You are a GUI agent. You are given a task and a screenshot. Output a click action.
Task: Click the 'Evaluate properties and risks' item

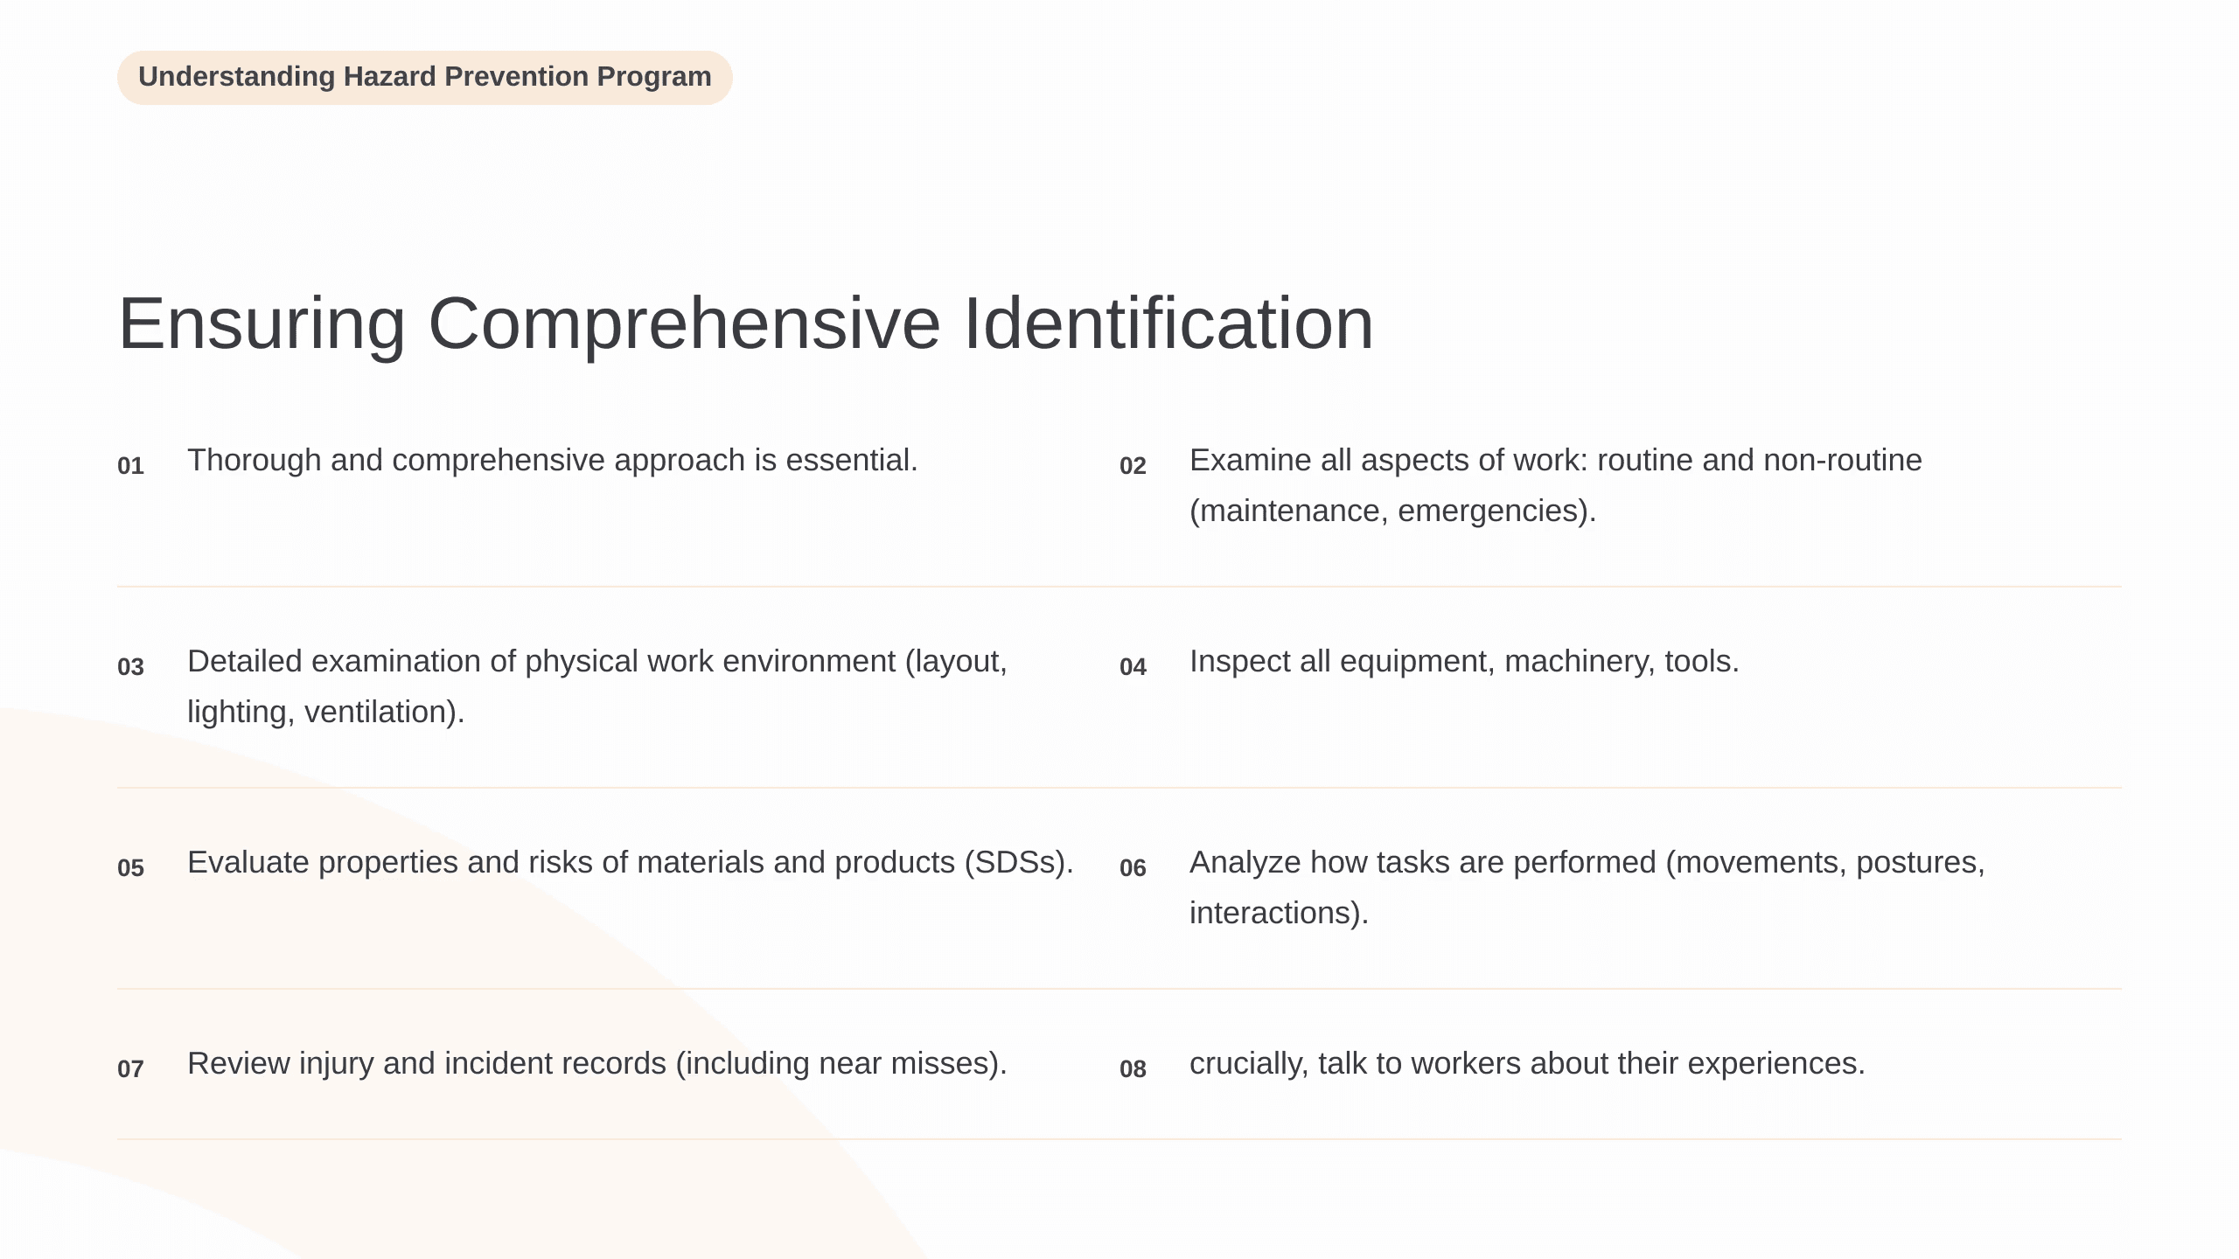631,862
